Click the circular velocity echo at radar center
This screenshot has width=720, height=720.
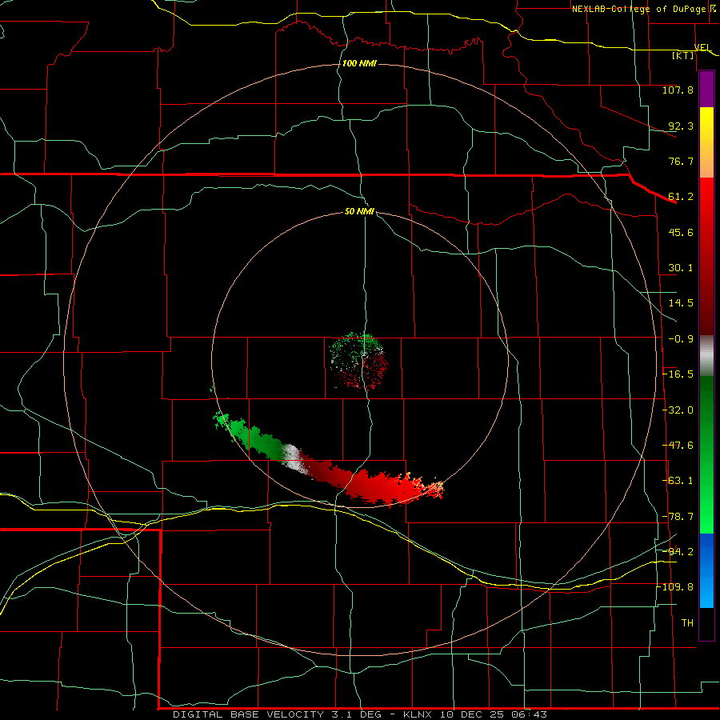pos(359,361)
